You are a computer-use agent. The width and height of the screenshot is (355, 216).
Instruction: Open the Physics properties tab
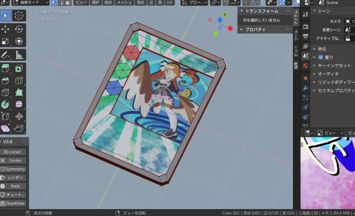click(305, 107)
